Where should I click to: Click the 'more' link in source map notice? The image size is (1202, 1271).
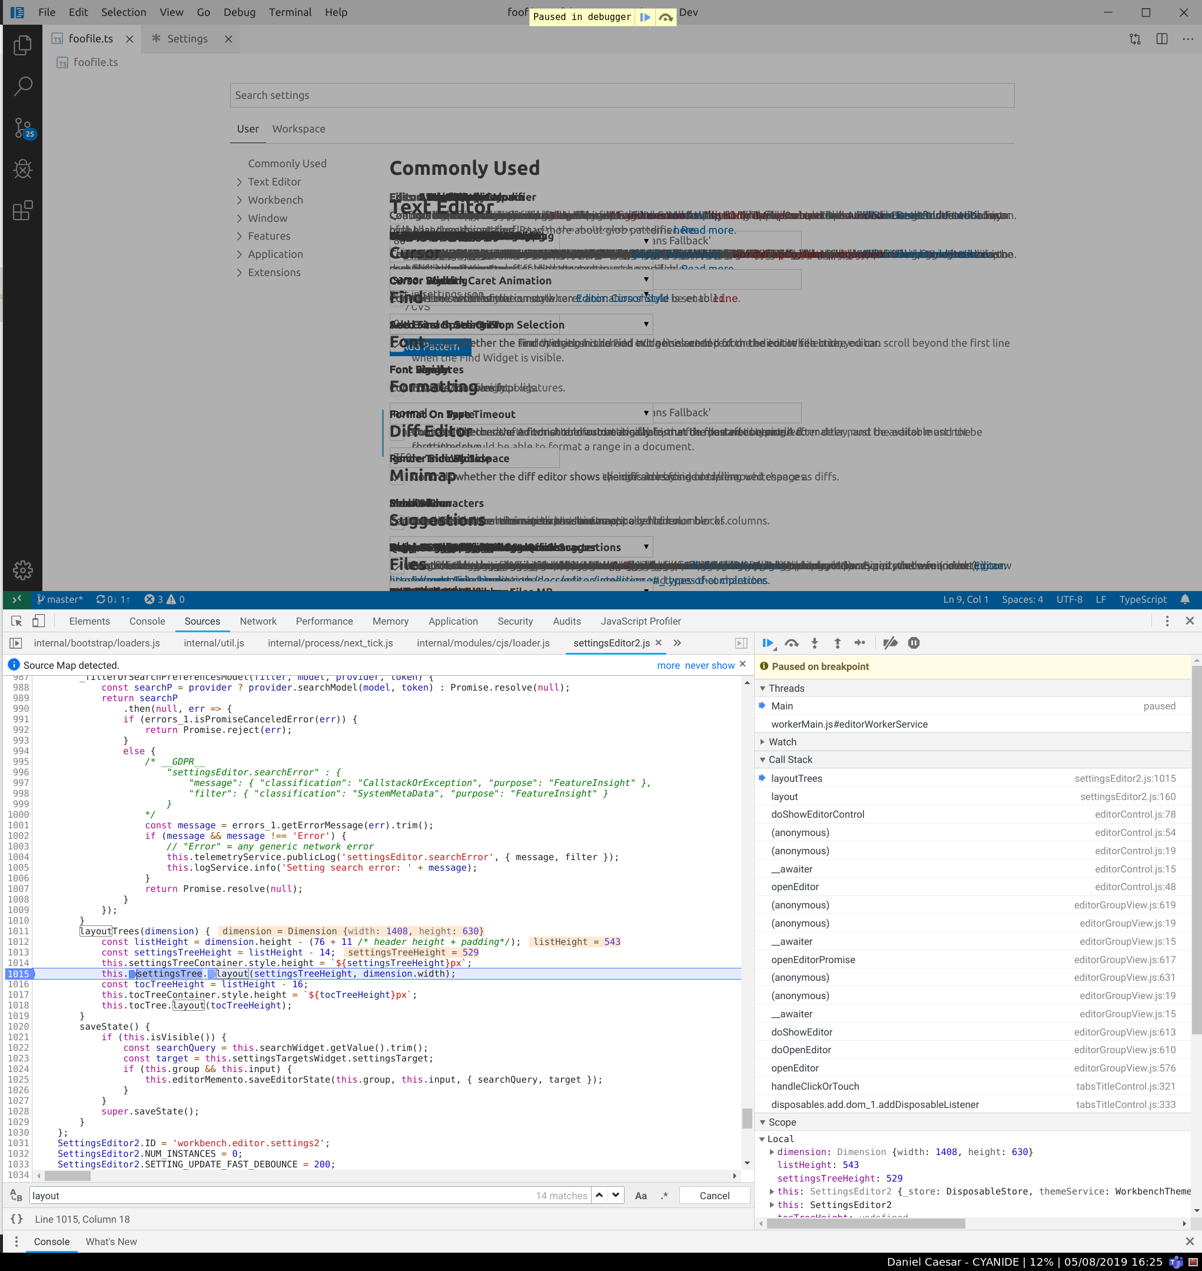[x=668, y=665]
